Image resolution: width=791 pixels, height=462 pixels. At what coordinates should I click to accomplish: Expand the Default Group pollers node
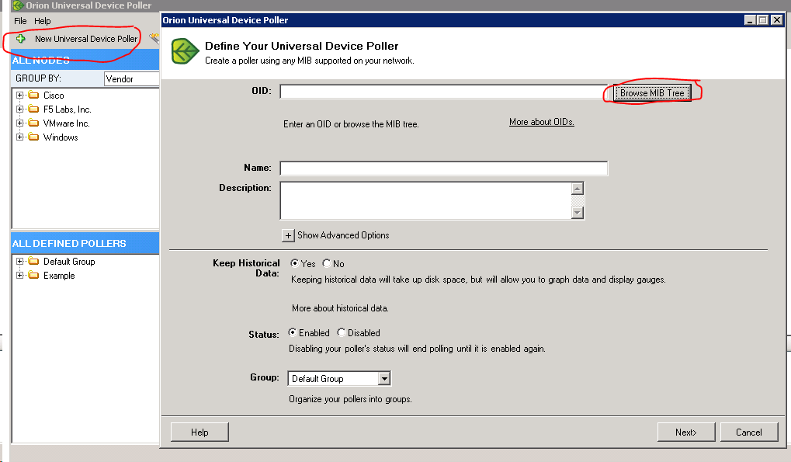(19, 261)
